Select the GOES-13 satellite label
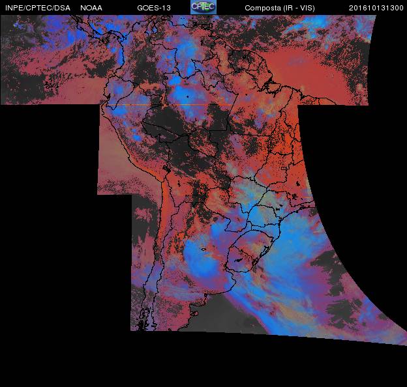Viewport: 407px width, 387px height. click(x=154, y=8)
